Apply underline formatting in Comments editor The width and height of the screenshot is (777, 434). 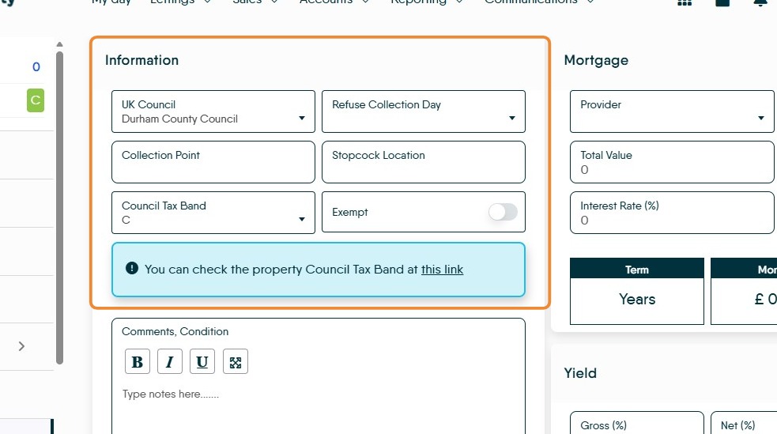[x=202, y=362]
